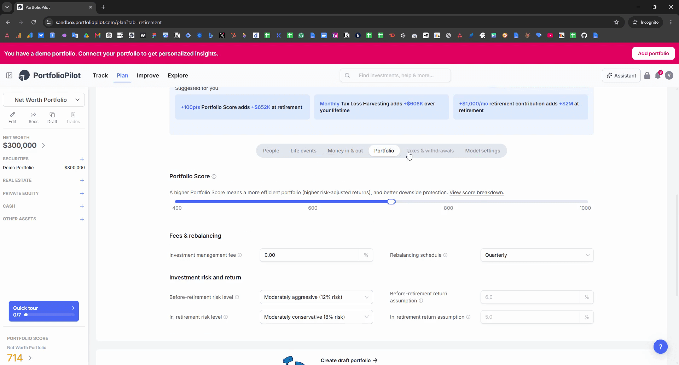
Task: Click Create draft portfolio link
Action: click(349, 360)
